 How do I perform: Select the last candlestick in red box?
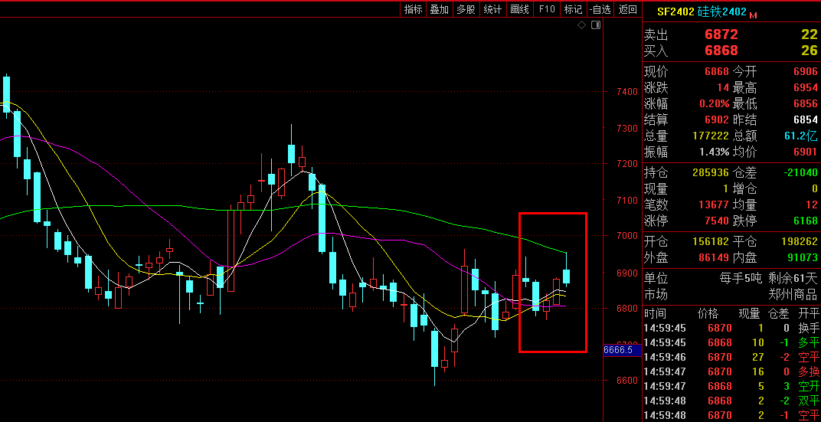567,276
